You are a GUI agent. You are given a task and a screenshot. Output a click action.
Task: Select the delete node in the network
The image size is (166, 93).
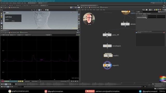tap(125, 24)
